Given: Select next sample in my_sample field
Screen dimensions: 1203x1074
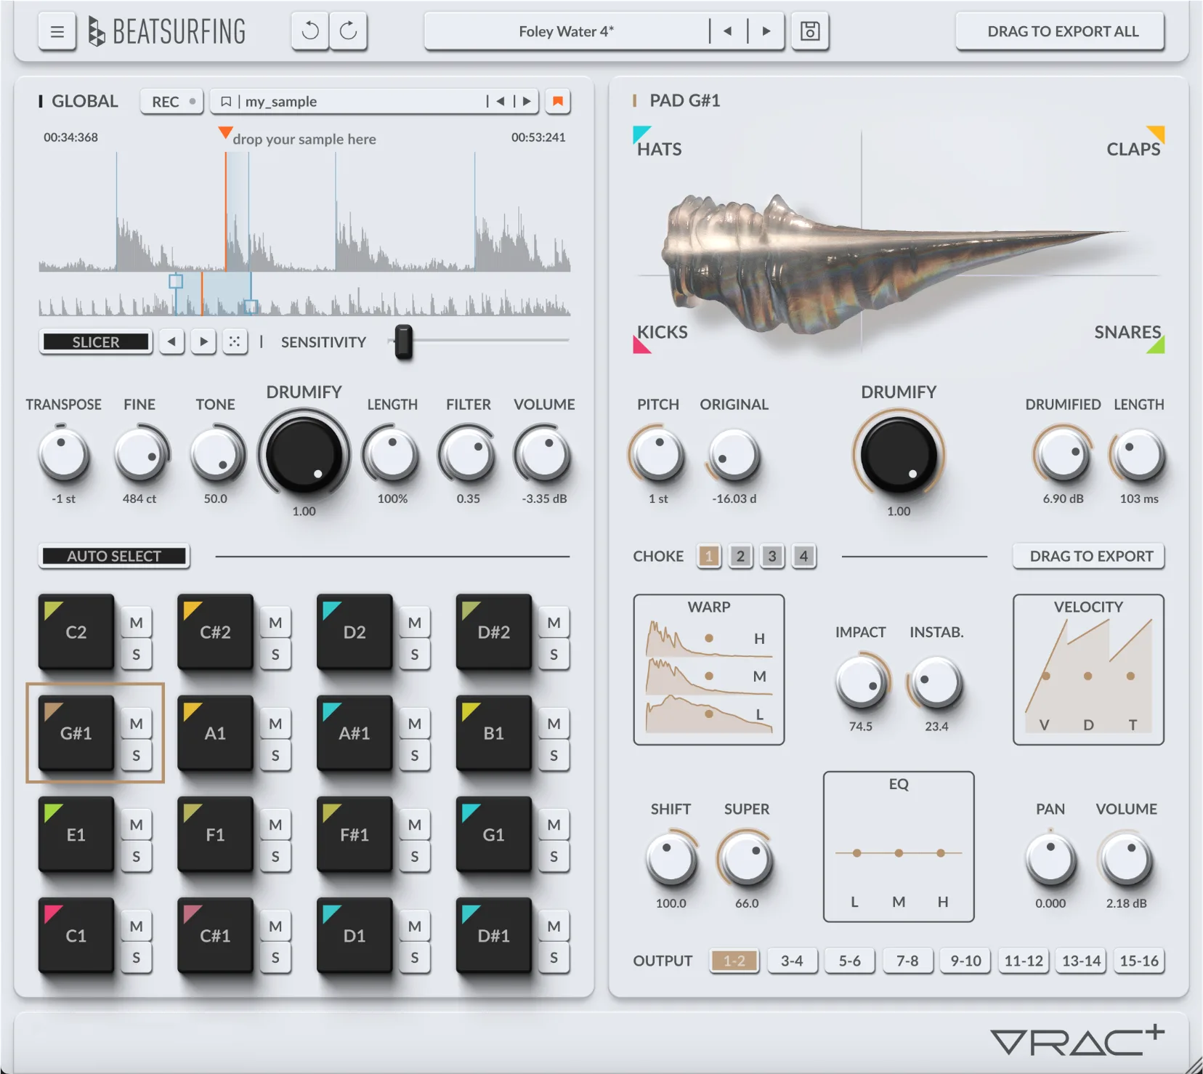Looking at the screenshot, I should tap(527, 102).
